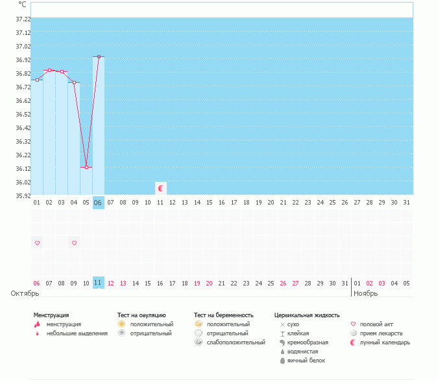Click red calendar date 20 in October
Image resolution: width=438 pixels, height=380 pixels.
(209, 284)
